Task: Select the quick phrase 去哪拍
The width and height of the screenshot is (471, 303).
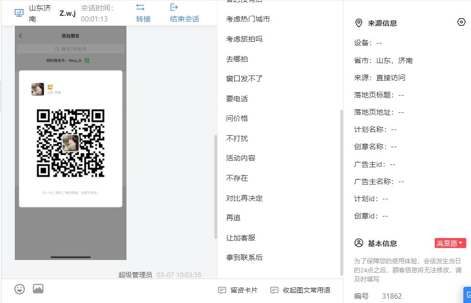Action: tap(237, 59)
